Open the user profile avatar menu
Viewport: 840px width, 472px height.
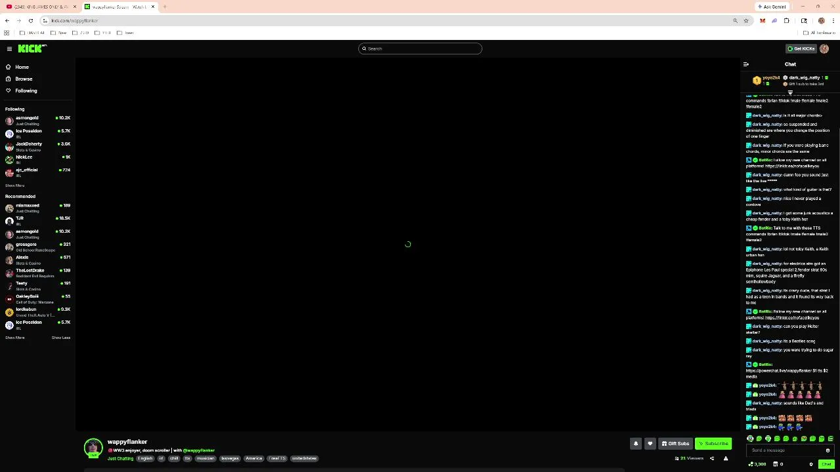(824, 49)
